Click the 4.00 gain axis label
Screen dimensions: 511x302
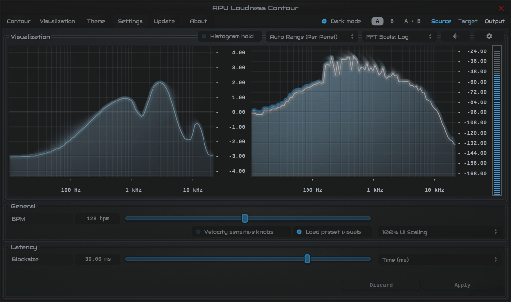[x=238, y=53]
